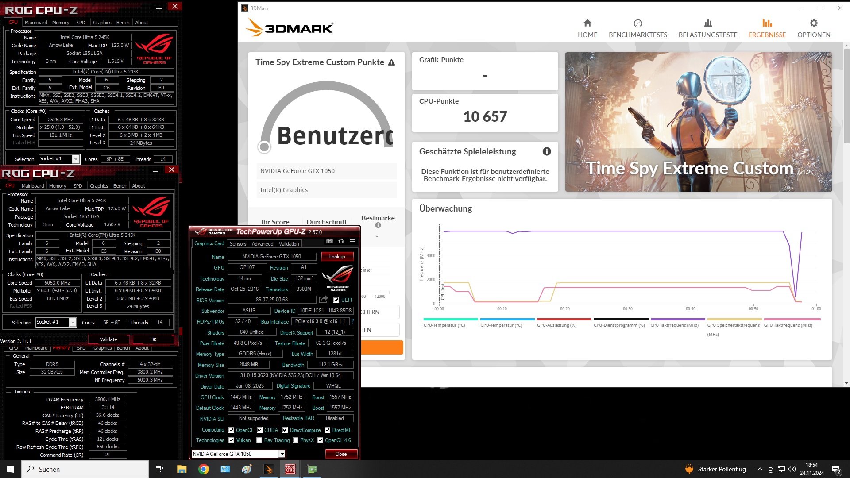
Task: Toggle Ray Tracing checkbox
Action: (x=259, y=440)
